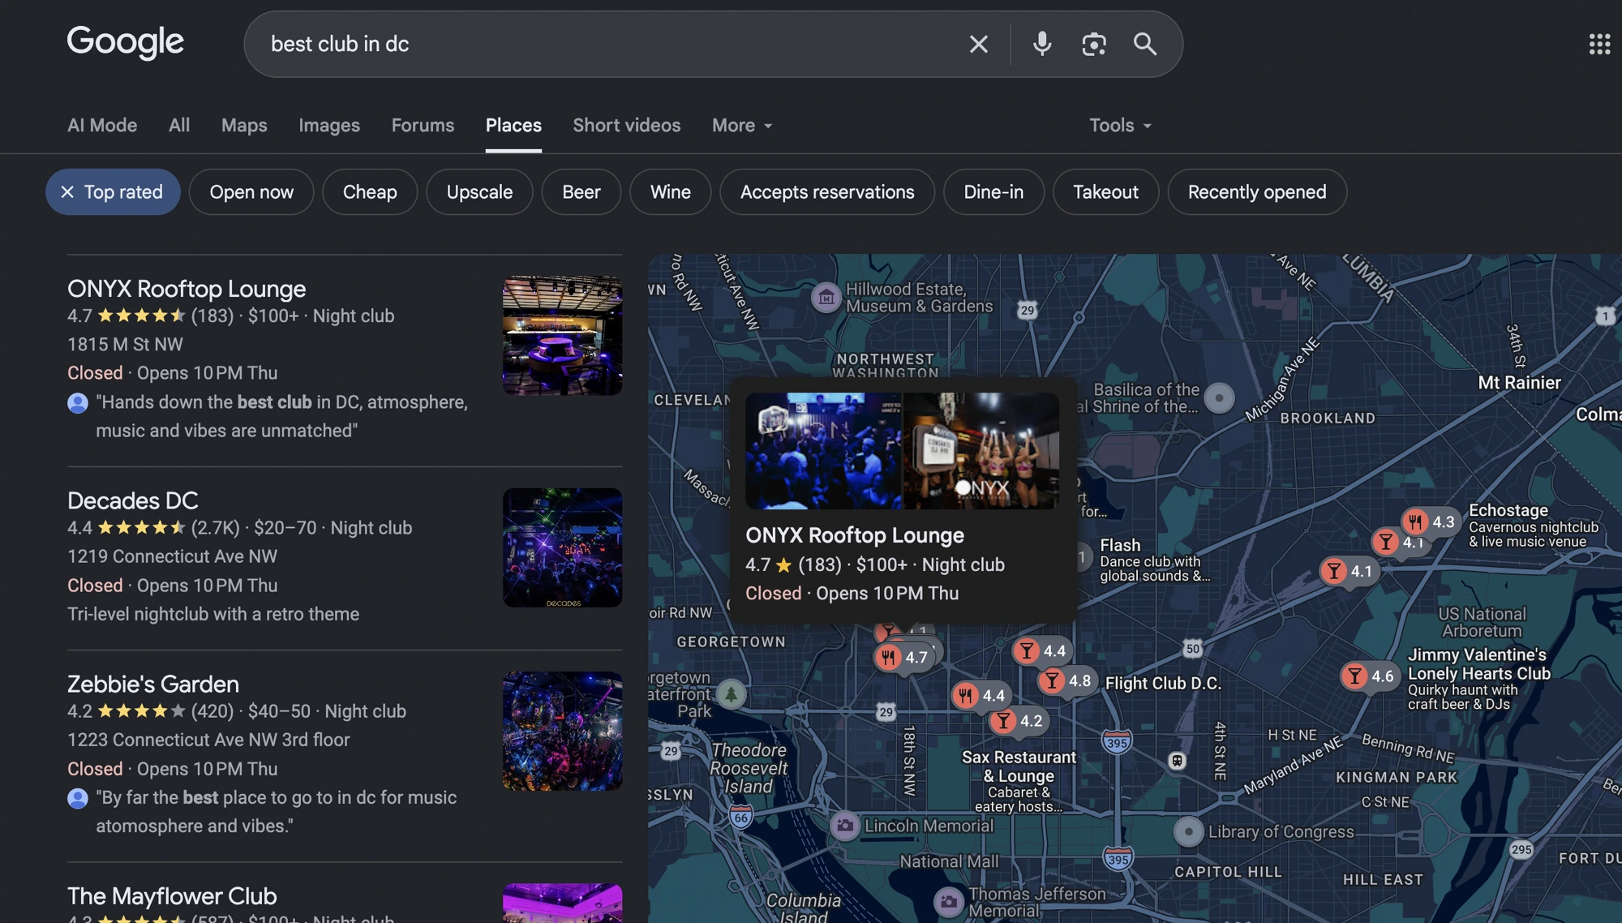
Task: Toggle the Takeout filter chip
Action: point(1105,192)
